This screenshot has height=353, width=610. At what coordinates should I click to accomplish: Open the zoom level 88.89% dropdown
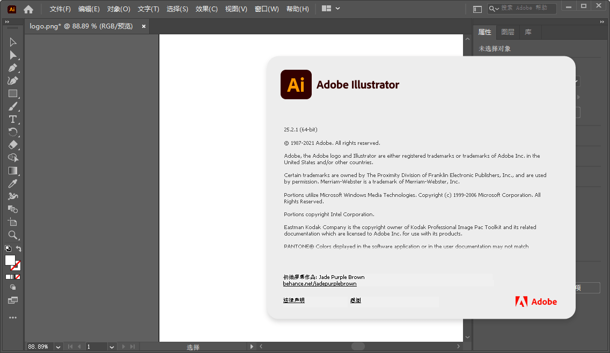click(x=58, y=347)
